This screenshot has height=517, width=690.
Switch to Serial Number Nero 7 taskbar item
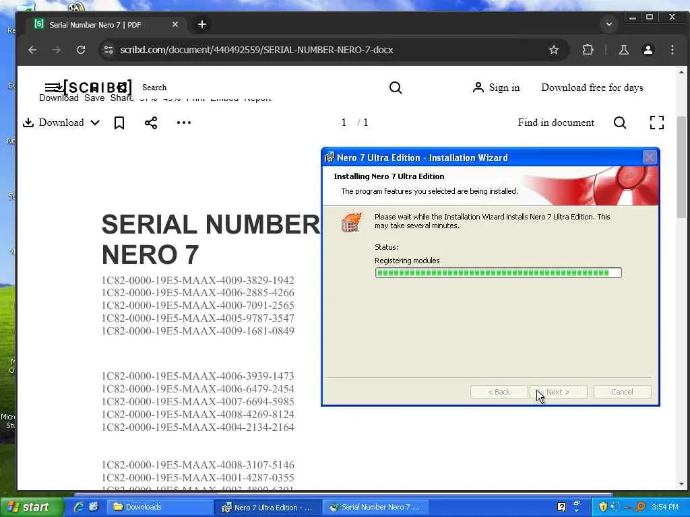click(x=377, y=508)
